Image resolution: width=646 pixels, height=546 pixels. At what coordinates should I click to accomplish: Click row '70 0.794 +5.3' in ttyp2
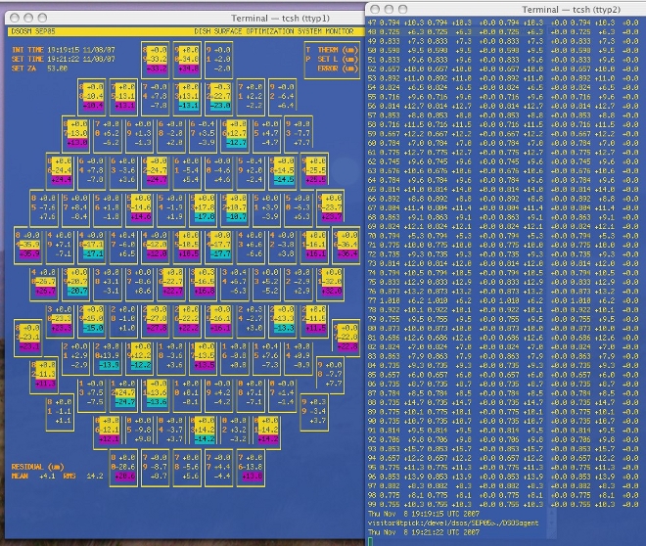click(503, 236)
